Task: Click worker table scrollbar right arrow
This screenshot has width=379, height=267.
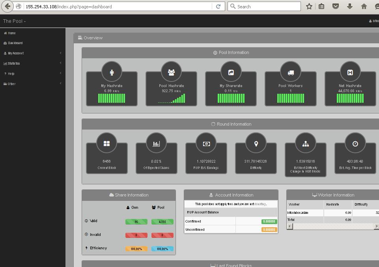Action: point(376,226)
